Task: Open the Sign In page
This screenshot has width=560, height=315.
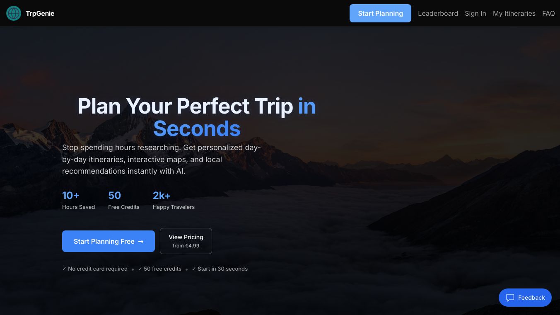Action: tap(476, 13)
